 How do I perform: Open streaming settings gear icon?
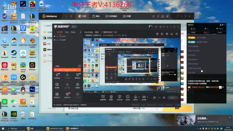[164, 98]
